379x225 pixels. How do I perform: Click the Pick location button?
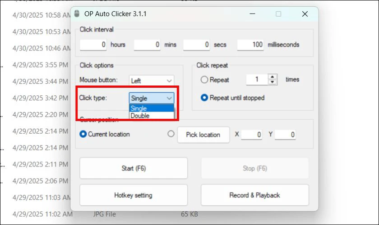pos(203,135)
